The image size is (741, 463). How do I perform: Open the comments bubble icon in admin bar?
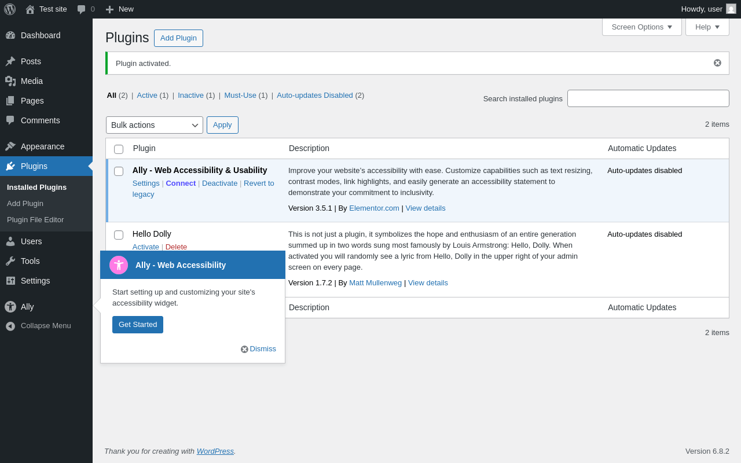82,9
